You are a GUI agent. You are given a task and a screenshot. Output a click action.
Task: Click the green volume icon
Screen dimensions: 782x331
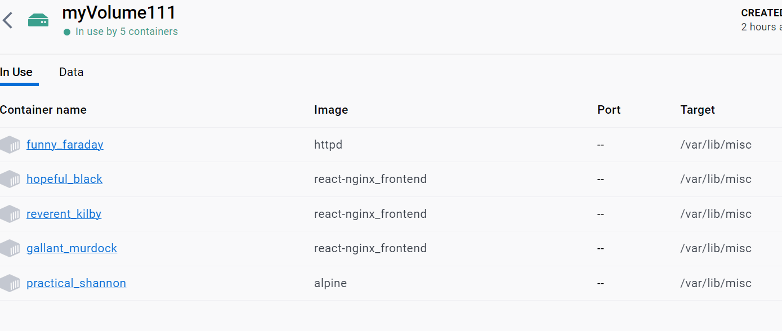coord(38,20)
